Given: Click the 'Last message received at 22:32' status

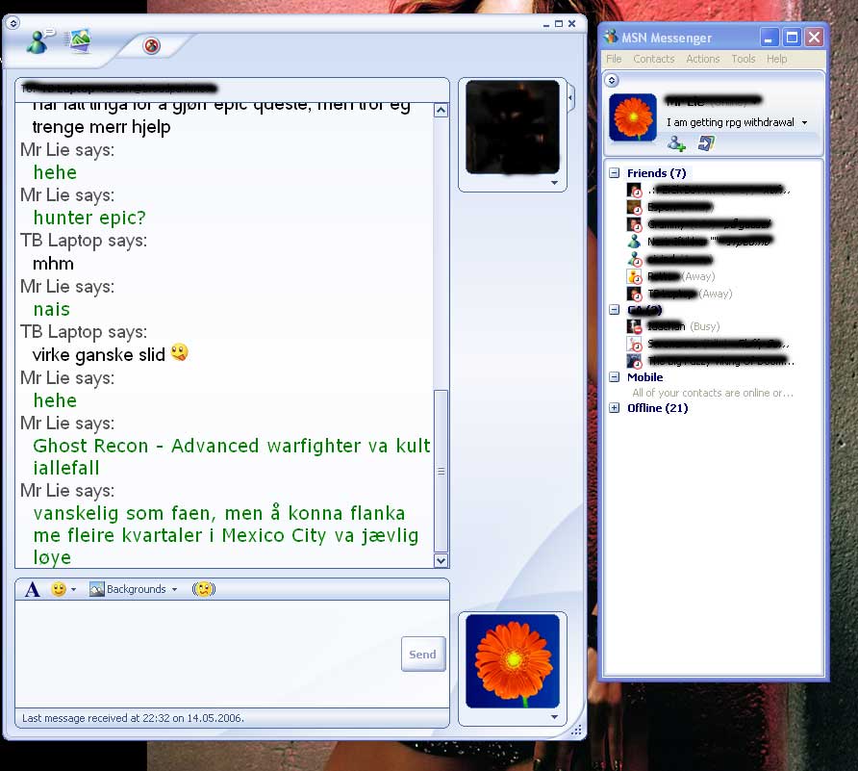Looking at the screenshot, I should pos(133,718).
